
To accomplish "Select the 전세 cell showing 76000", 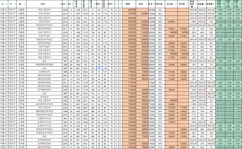I will (x=142, y=147).
